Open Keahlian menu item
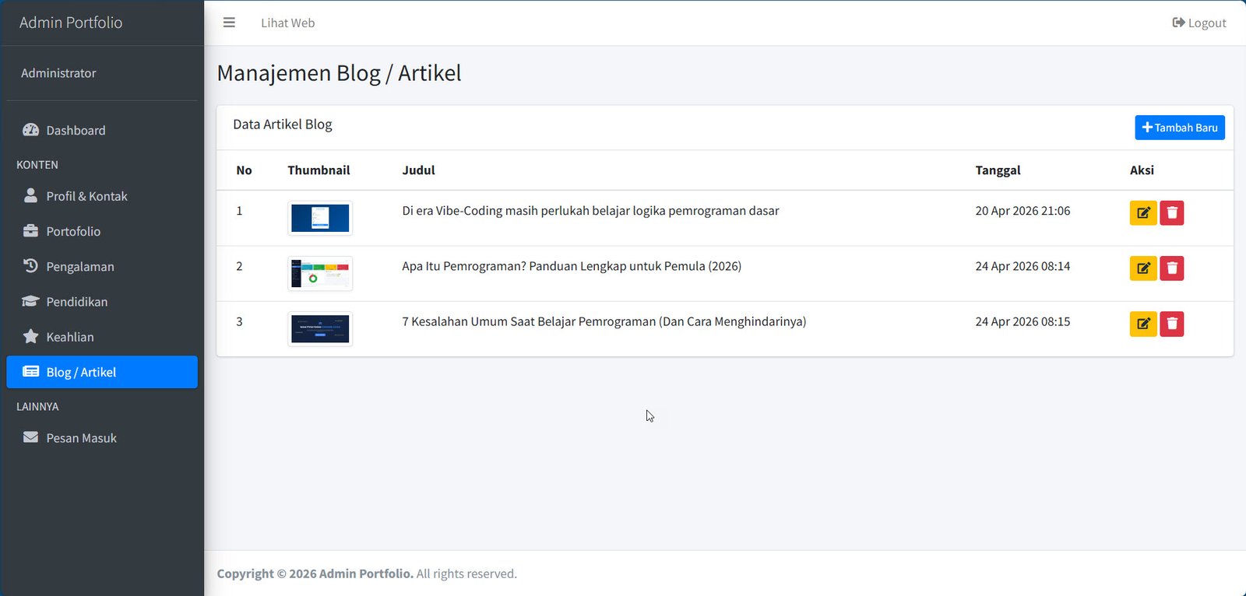1246x596 pixels. 102,337
